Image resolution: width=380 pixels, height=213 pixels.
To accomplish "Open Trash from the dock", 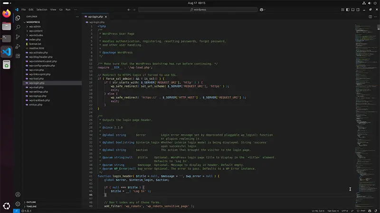I will point(7,65).
